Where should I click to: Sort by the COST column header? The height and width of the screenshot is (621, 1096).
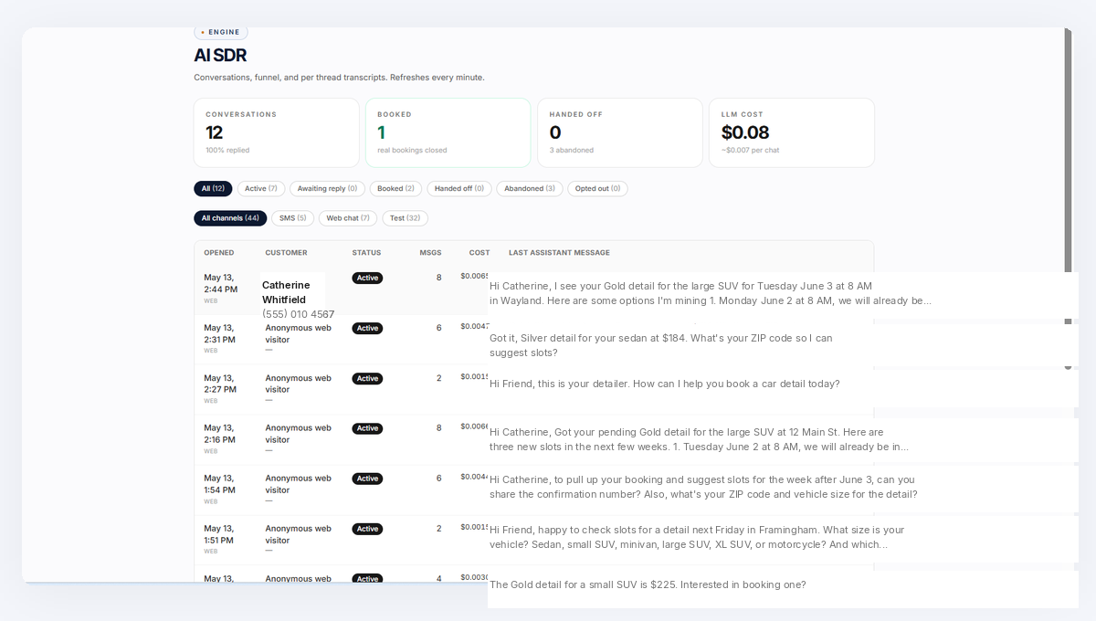tap(479, 253)
